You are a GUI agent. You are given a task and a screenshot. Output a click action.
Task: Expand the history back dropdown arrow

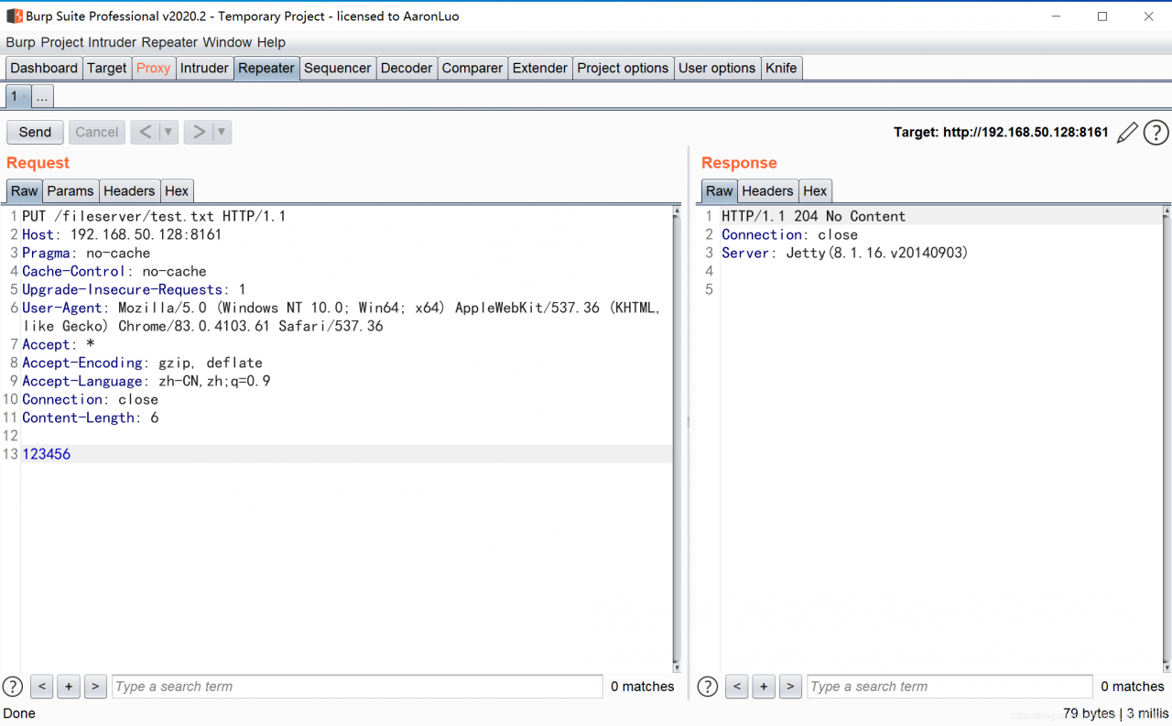pos(168,132)
